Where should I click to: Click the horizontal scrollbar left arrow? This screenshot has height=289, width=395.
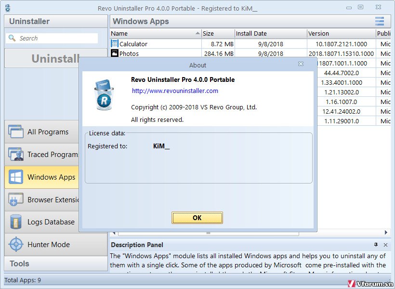[x=114, y=233]
